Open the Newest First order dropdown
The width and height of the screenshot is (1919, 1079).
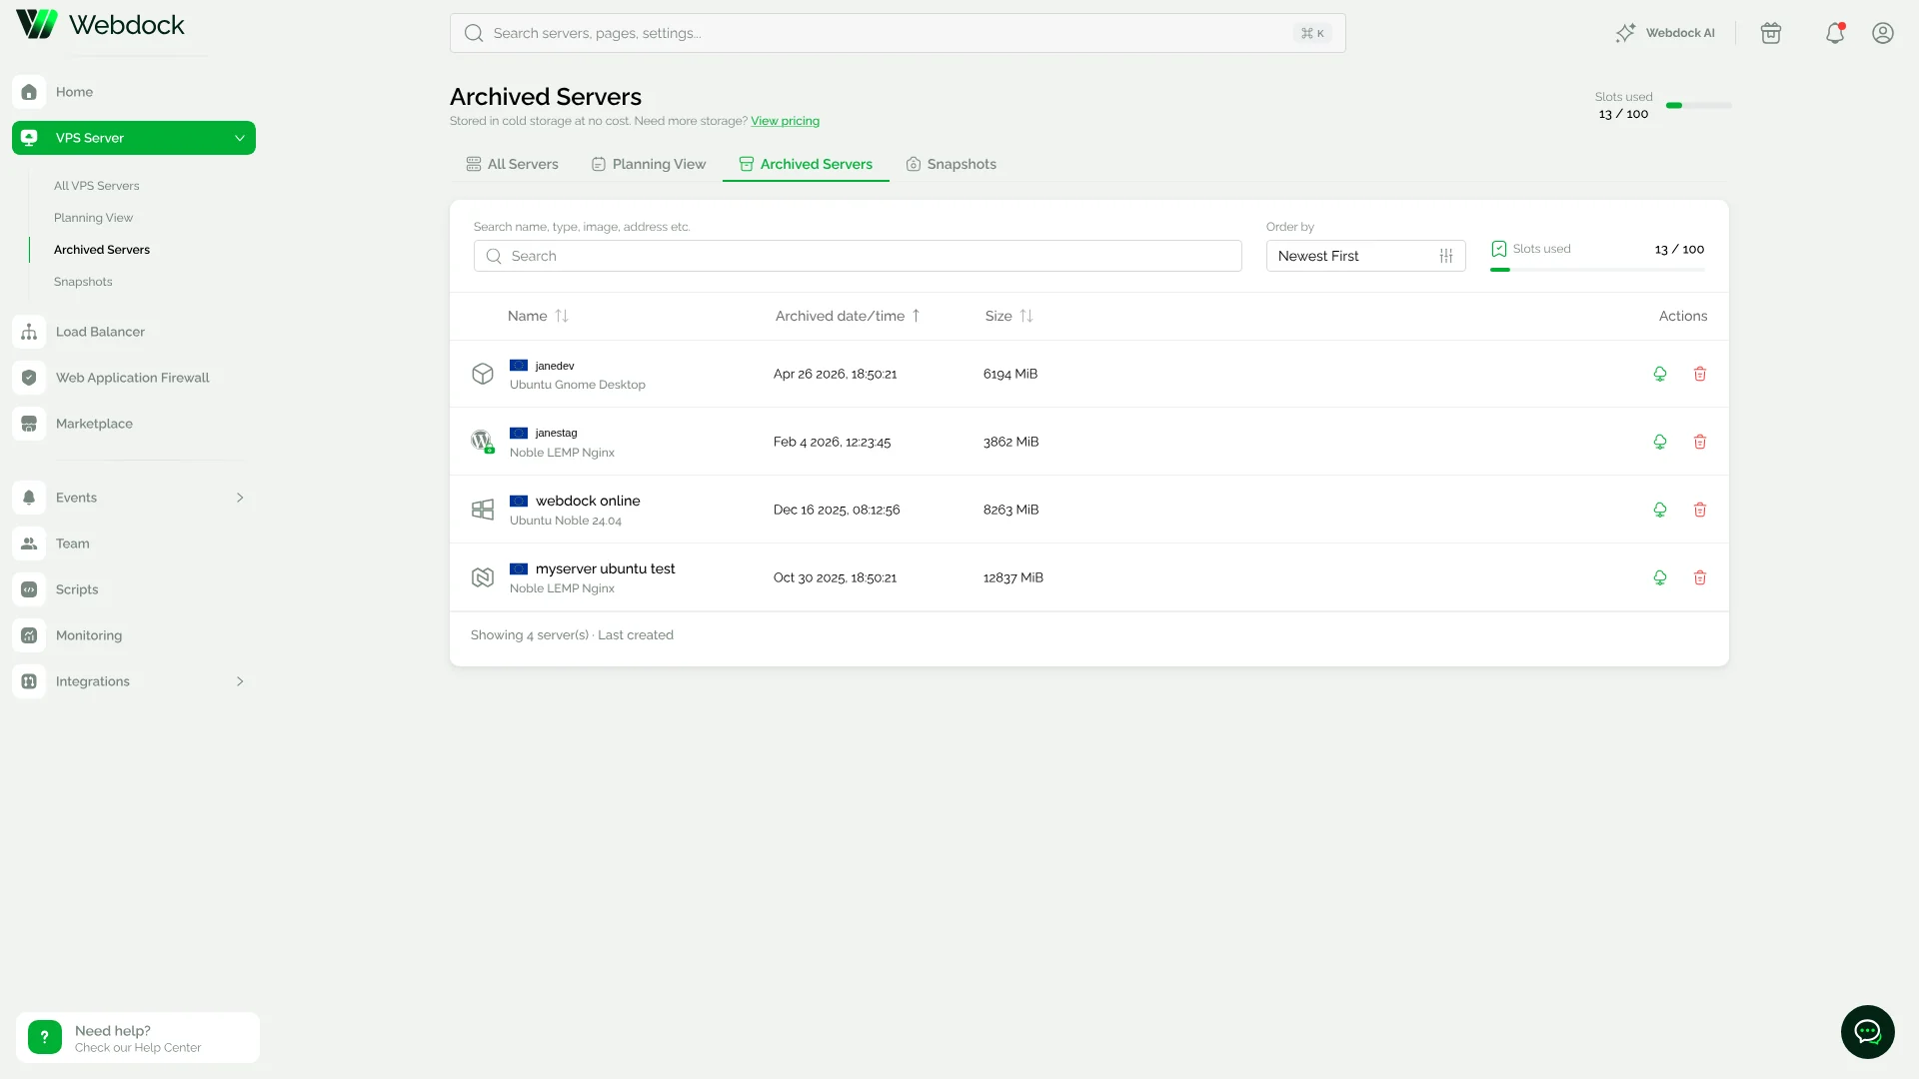pyautogui.click(x=1365, y=256)
